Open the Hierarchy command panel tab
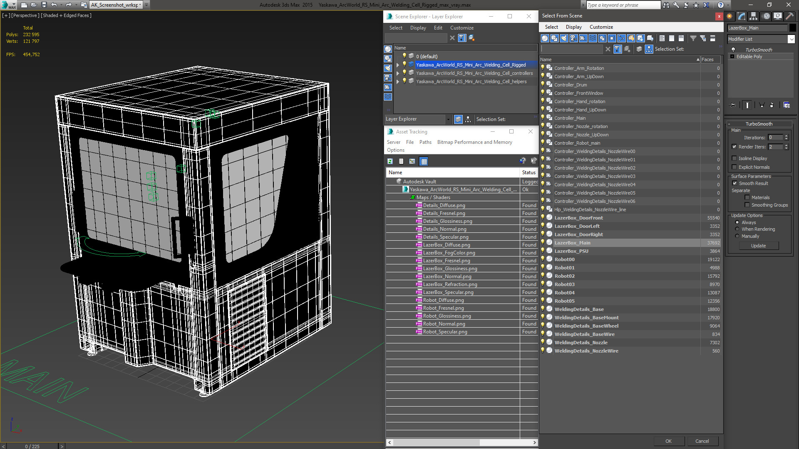Viewport: 799px width, 449px height. point(754,16)
